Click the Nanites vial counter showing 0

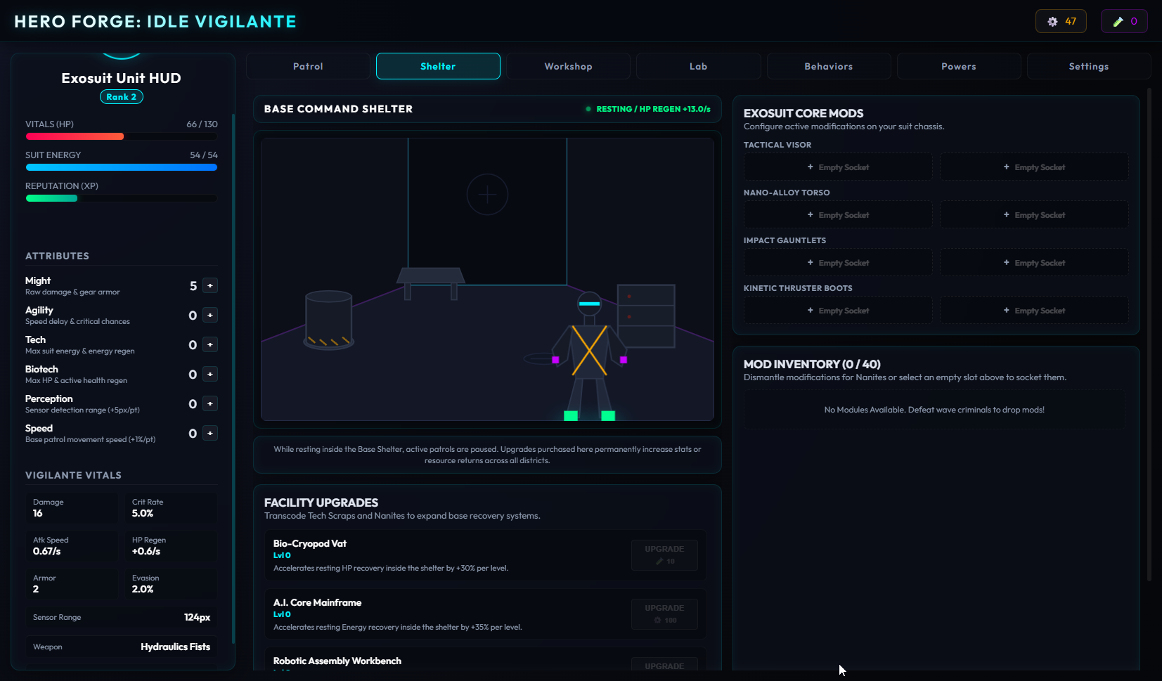click(x=1124, y=21)
